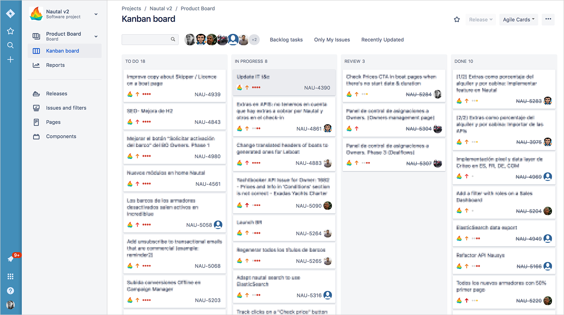The image size is (564, 315).
Task: Open the three-dots more menu
Action: pyautogui.click(x=548, y=19)
